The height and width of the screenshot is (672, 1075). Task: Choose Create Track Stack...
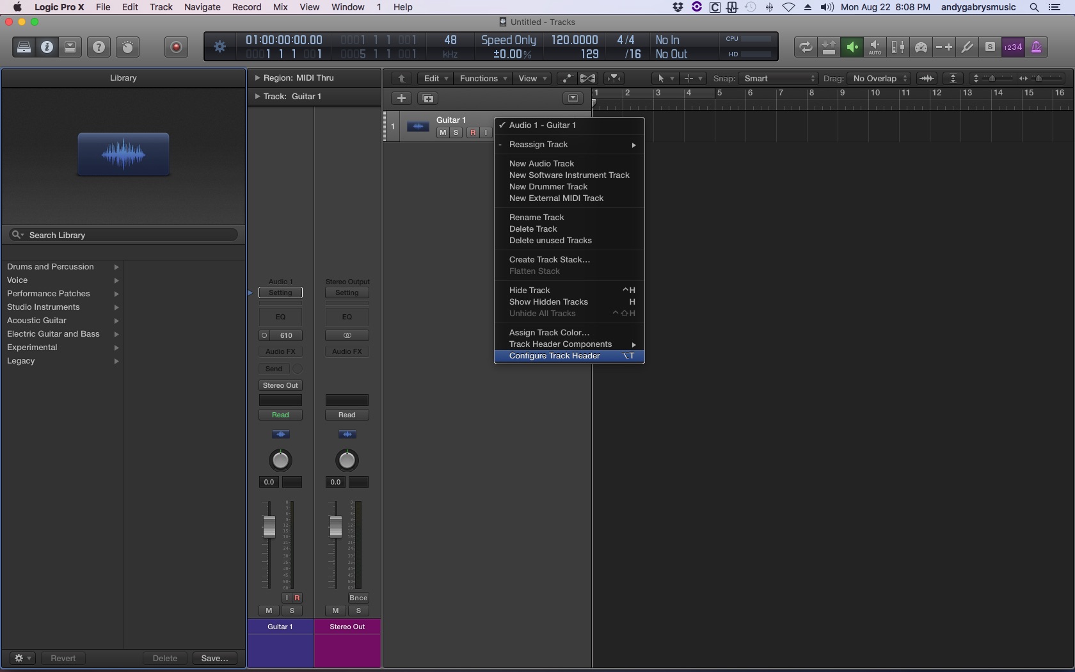pos(569,260)
